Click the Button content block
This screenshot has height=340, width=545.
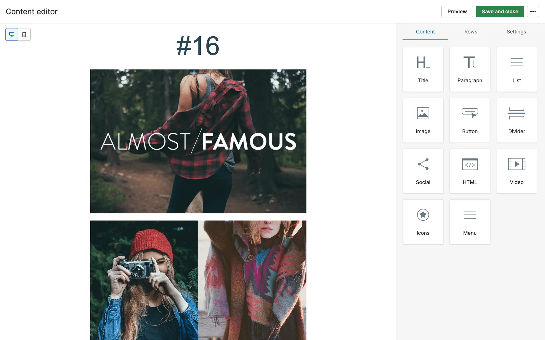[470, 120]
